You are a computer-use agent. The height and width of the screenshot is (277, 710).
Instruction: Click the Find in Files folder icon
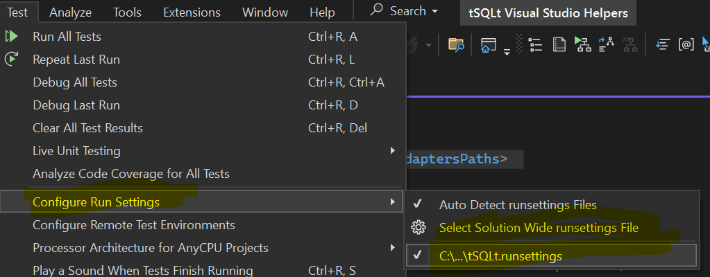456,45
